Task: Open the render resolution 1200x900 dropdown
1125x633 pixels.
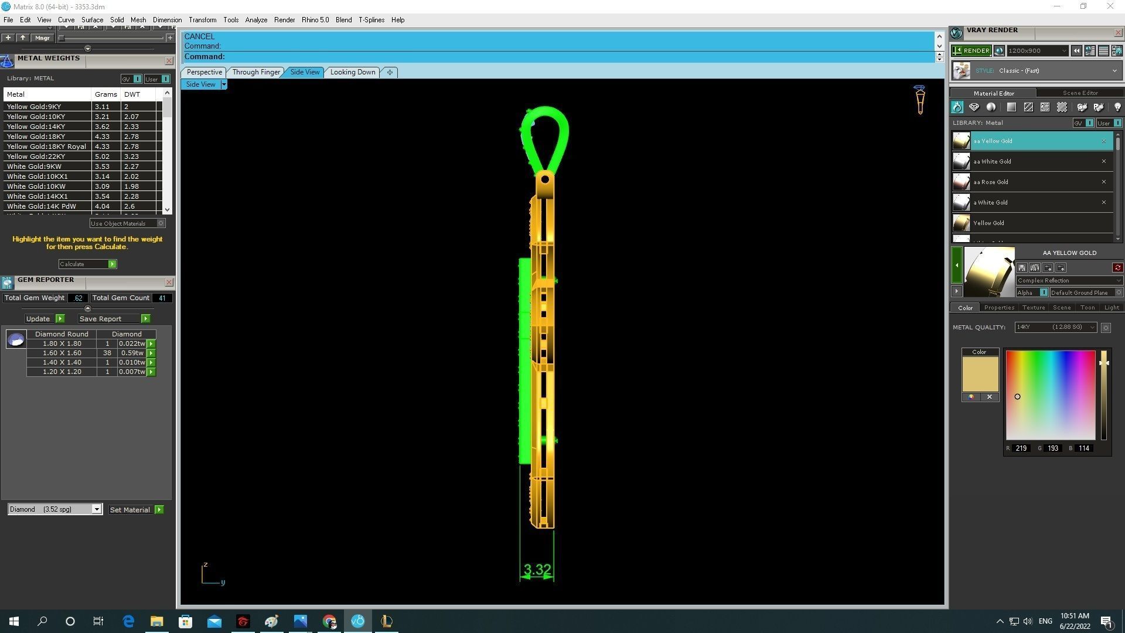Action: pos(1037,51)
